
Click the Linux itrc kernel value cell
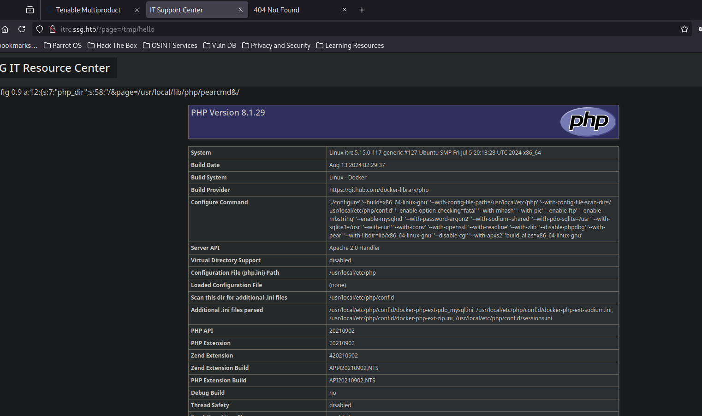pos(472,153)
